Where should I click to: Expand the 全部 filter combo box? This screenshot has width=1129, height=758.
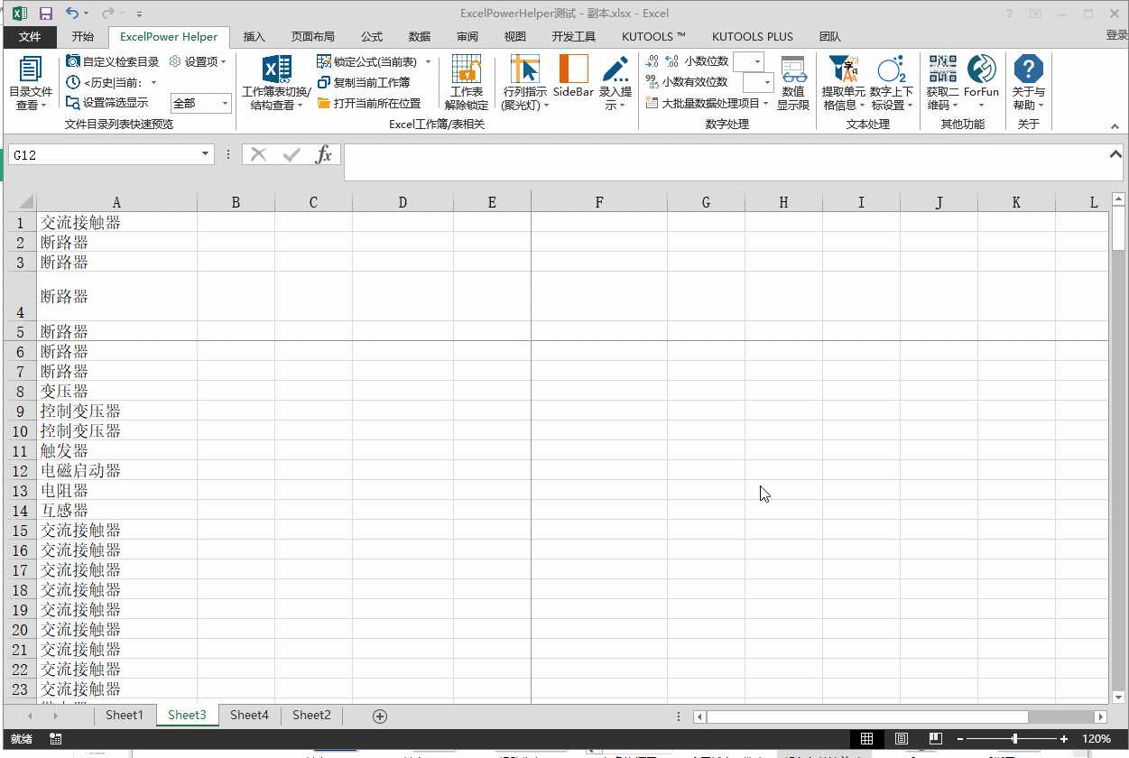(226, 104)
